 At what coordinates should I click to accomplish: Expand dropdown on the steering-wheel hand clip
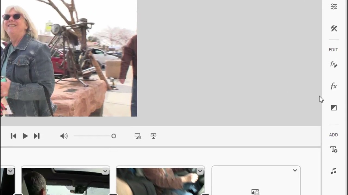[x=200, y=171]
